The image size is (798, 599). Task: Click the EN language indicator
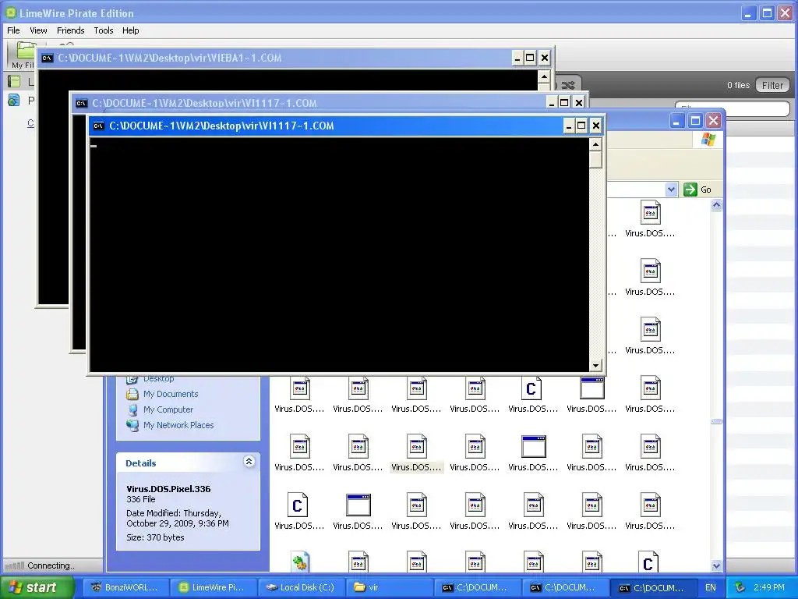[x=711, y=587]
